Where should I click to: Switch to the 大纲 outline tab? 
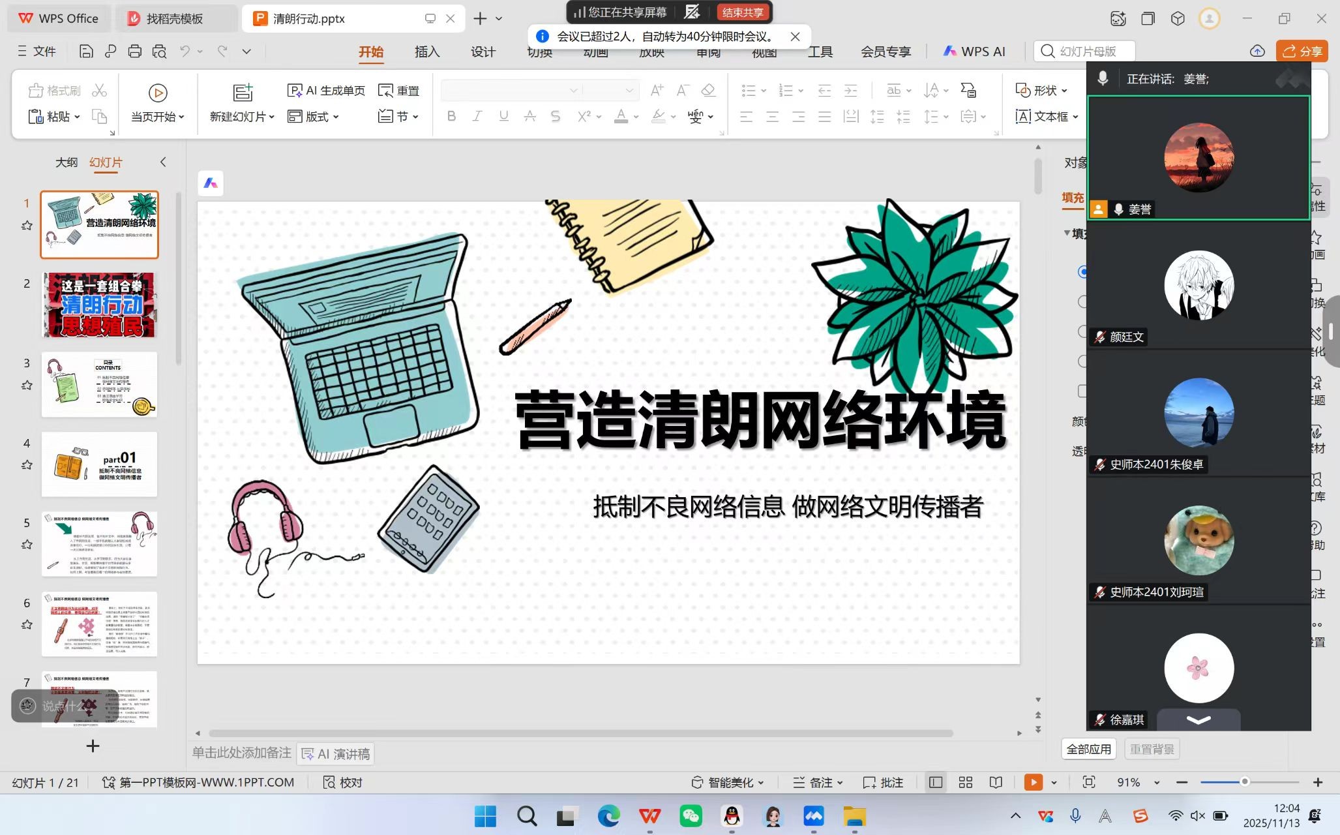(x=66, y=162)
